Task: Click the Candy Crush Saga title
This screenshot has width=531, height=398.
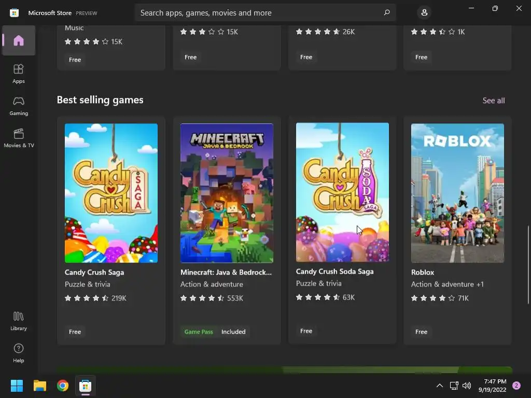Action: point(94,273)
